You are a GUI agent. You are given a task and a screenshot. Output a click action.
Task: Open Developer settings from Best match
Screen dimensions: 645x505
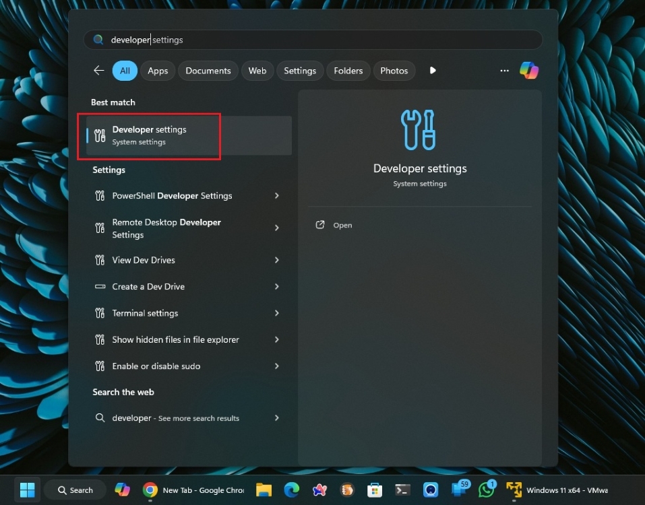coord(149,135)
